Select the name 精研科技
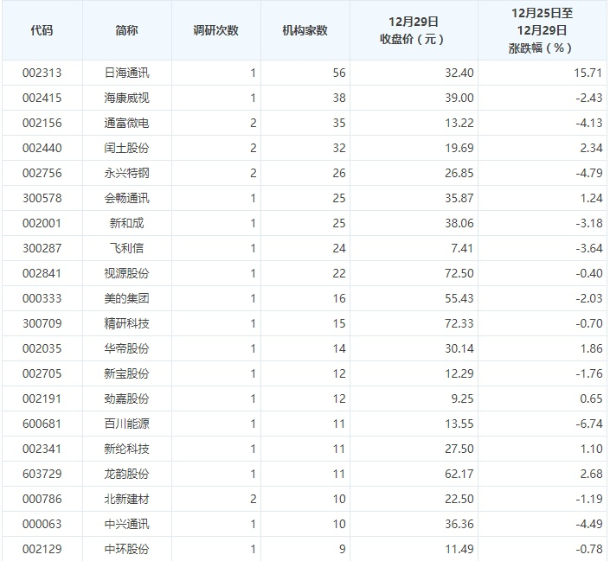The height and width of the screenshot is (561, 610). (x=126, y=323)
